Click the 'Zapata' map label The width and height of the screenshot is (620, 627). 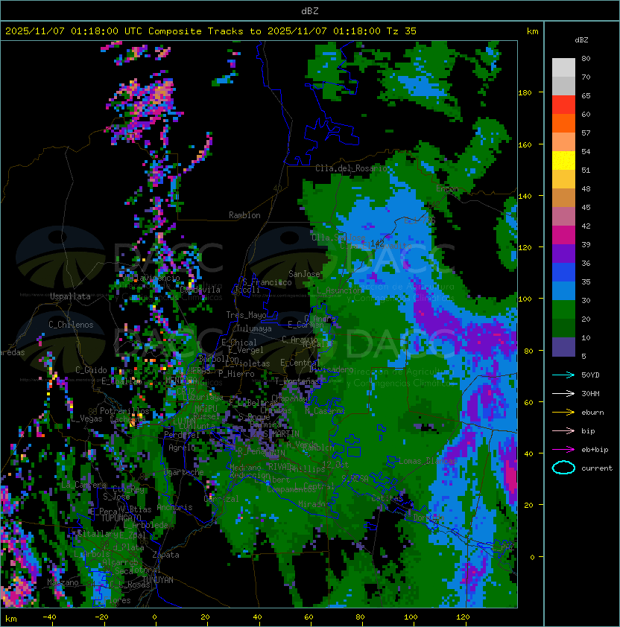(x=165, y=555)
